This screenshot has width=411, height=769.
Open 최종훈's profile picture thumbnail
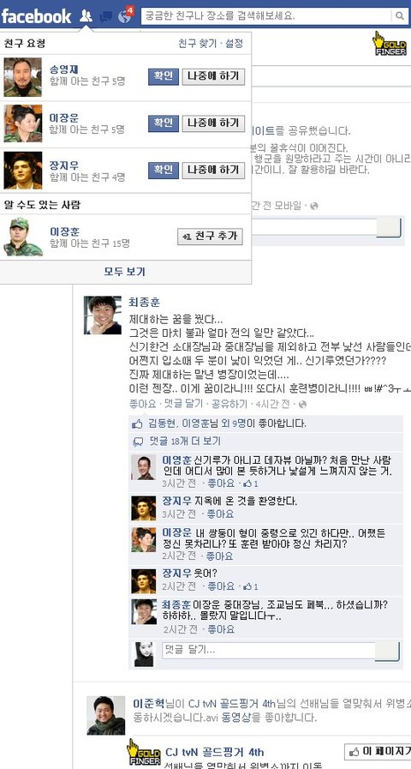tap(103, 315)
